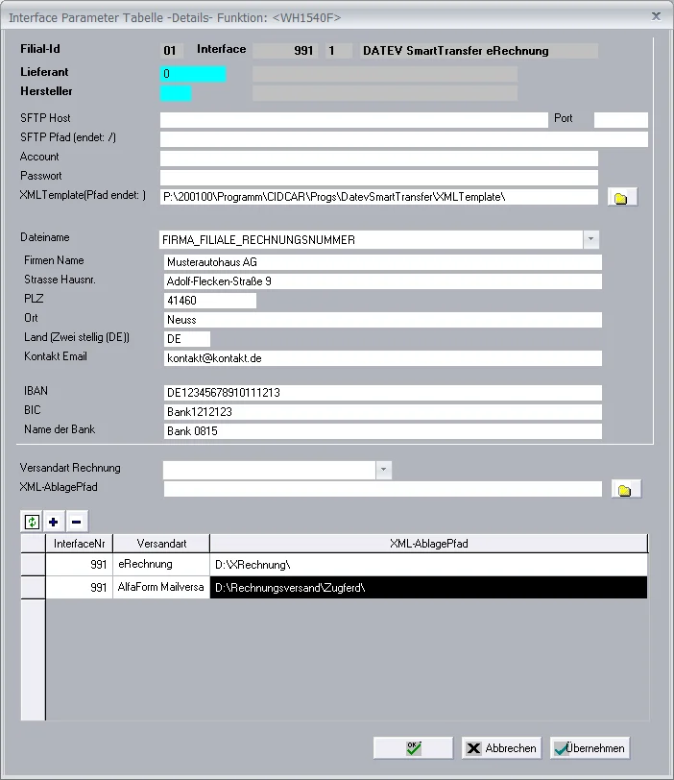Click the Account input field
Image resolution: width=674 pixels, height=780 pixels.
click(378, 158)
